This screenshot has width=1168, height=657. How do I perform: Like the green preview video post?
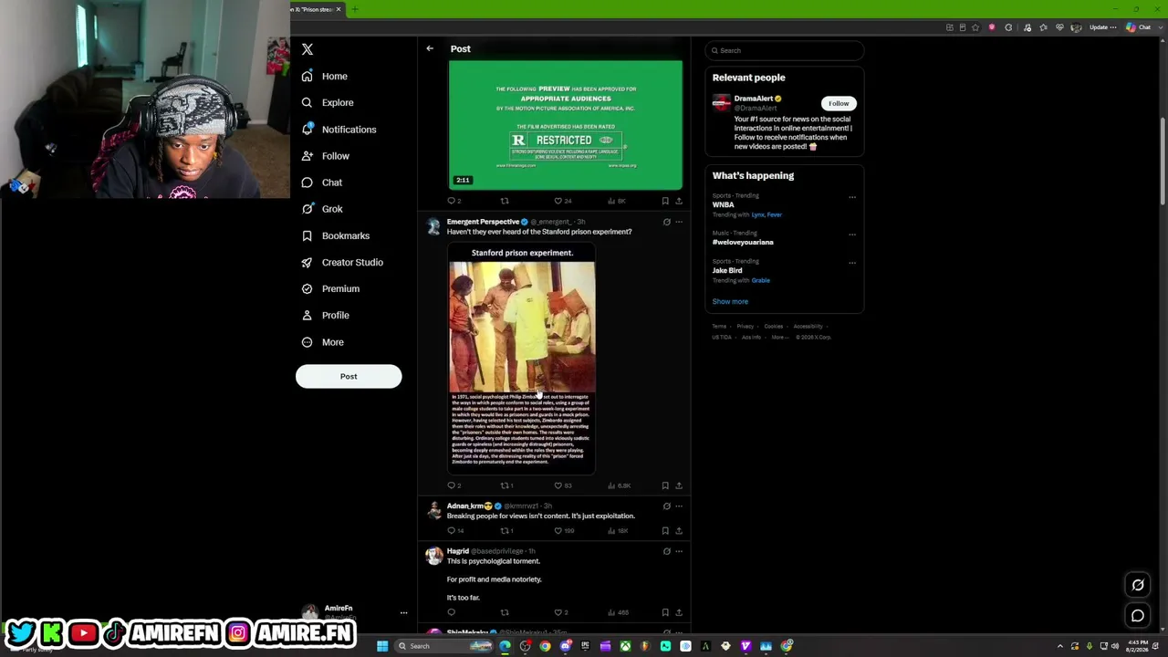point(558,201)
